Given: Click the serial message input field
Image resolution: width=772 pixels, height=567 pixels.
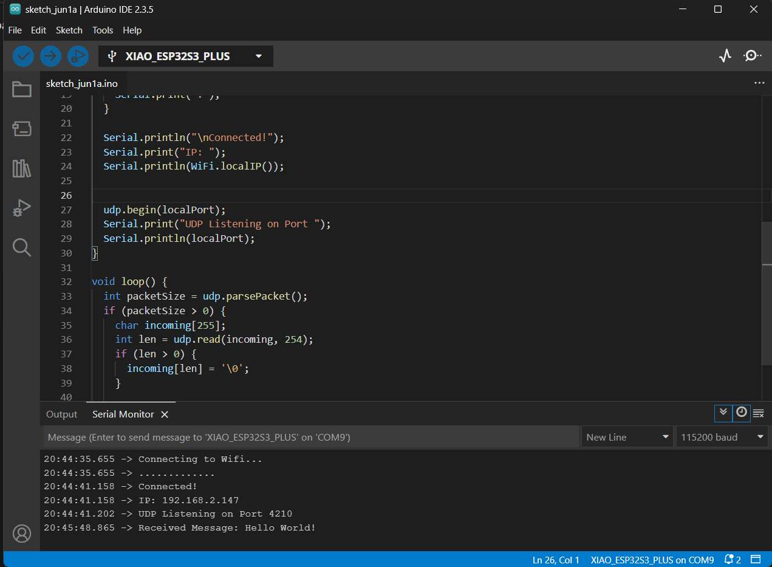Looking at the screenshot, I should pyautogui.click(x=311, y=437).
